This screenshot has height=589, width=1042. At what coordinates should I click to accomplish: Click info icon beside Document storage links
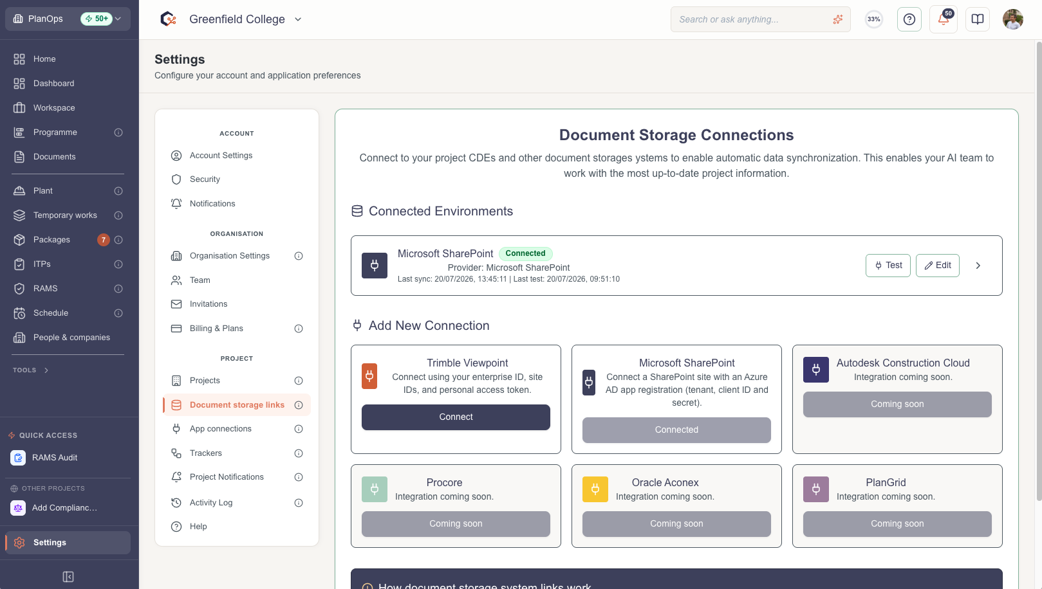(x=299, y=405)
